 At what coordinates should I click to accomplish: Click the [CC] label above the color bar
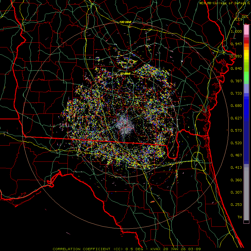(238, 19)
